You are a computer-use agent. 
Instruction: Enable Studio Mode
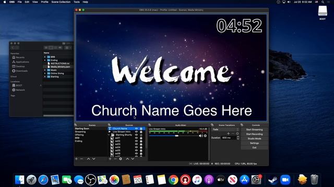[x=254, y=139]
